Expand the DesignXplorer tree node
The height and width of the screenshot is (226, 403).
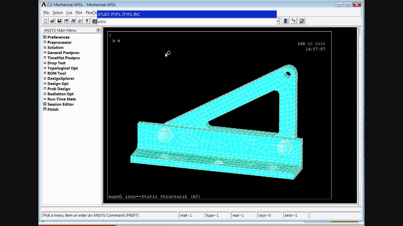[x=45, y=78]
